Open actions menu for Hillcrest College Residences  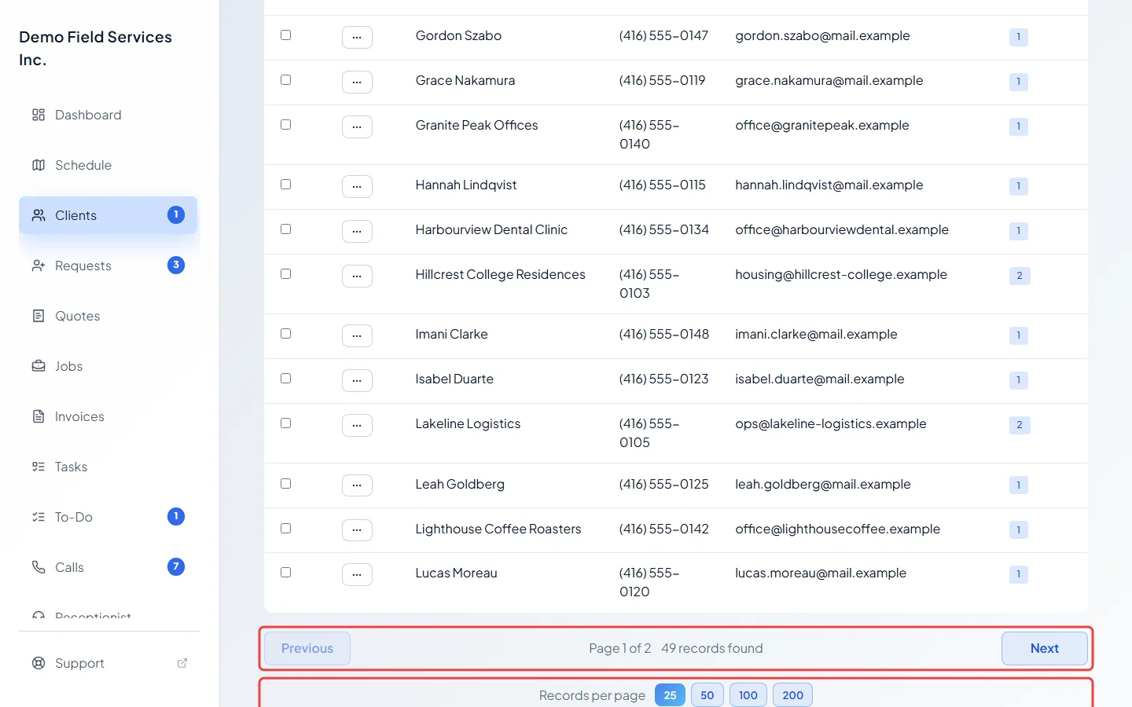[x=357, y=276]
